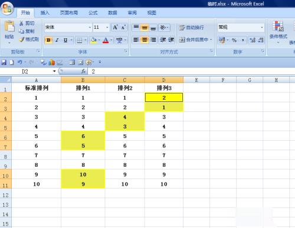Switch to the 开始 (Home) tab
The height and width of the screenshot is (228, 295).
[25, 13]
